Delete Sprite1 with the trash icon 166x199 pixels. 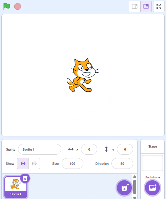coord(25,179)
